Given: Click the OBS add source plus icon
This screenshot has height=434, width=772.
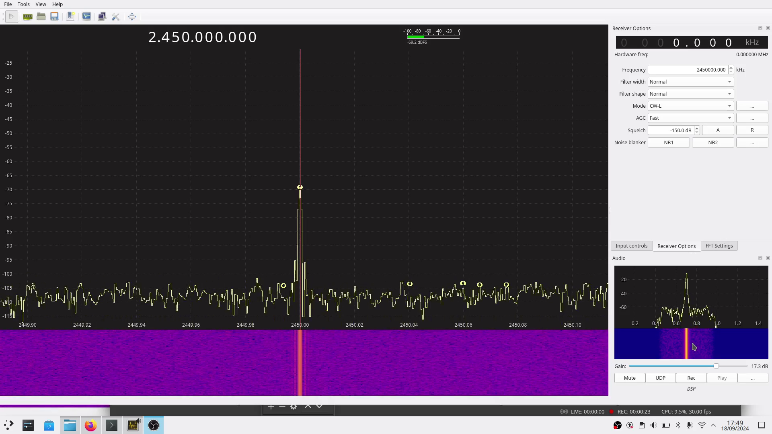Looking at the screenshot, I should coord(271,407).
